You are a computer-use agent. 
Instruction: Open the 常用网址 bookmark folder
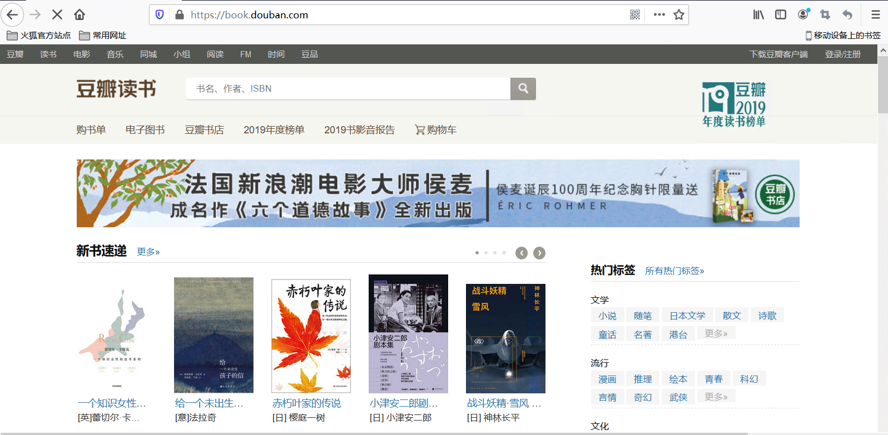point(103,36)
